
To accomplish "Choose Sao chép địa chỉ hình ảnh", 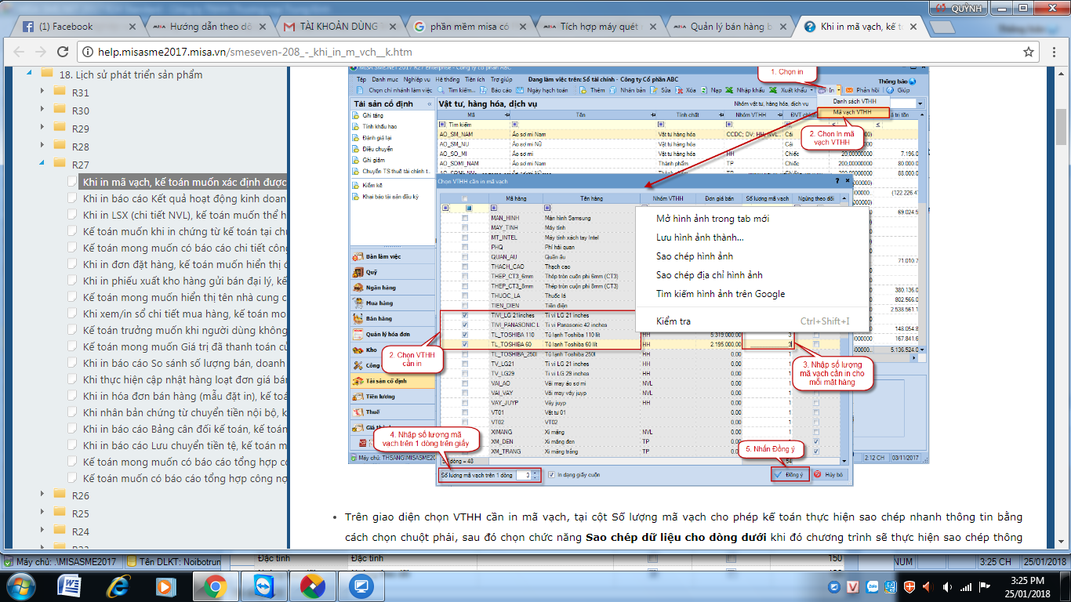I will (x=753, y=275).
